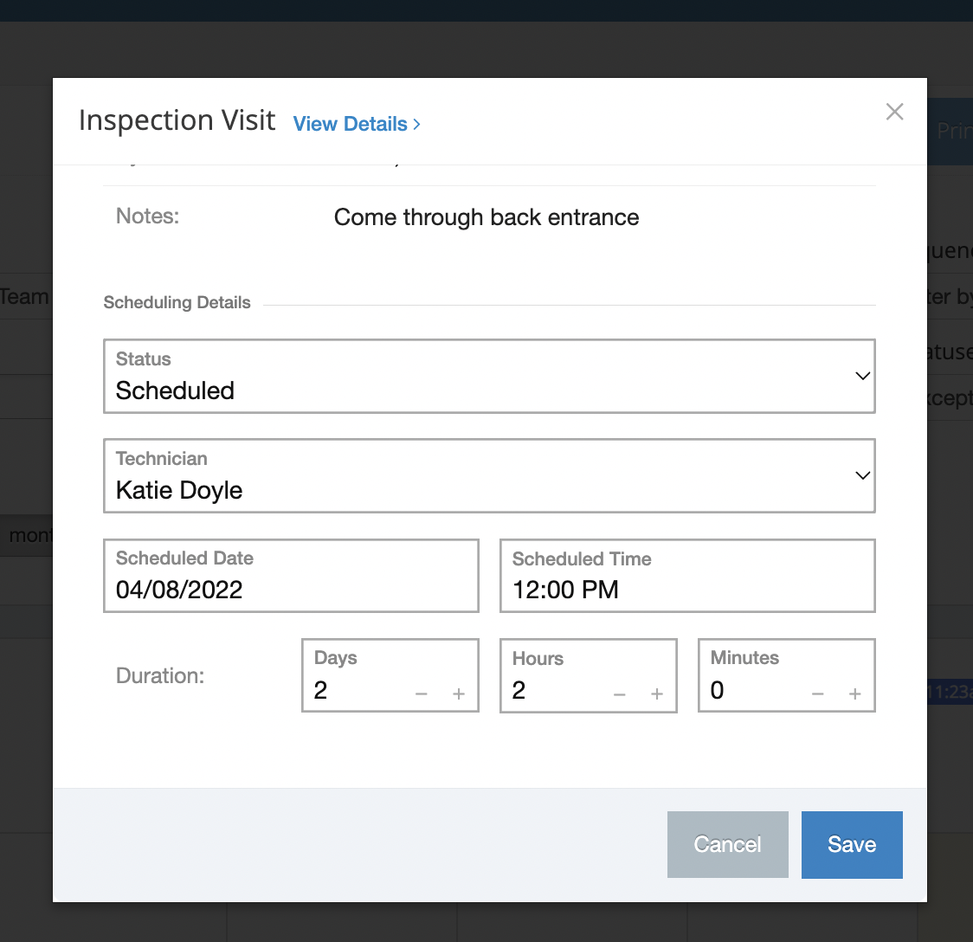The width and height of the screenshot is (973, 942).
Task: Save the inspection visit
Action: [852, 844]
